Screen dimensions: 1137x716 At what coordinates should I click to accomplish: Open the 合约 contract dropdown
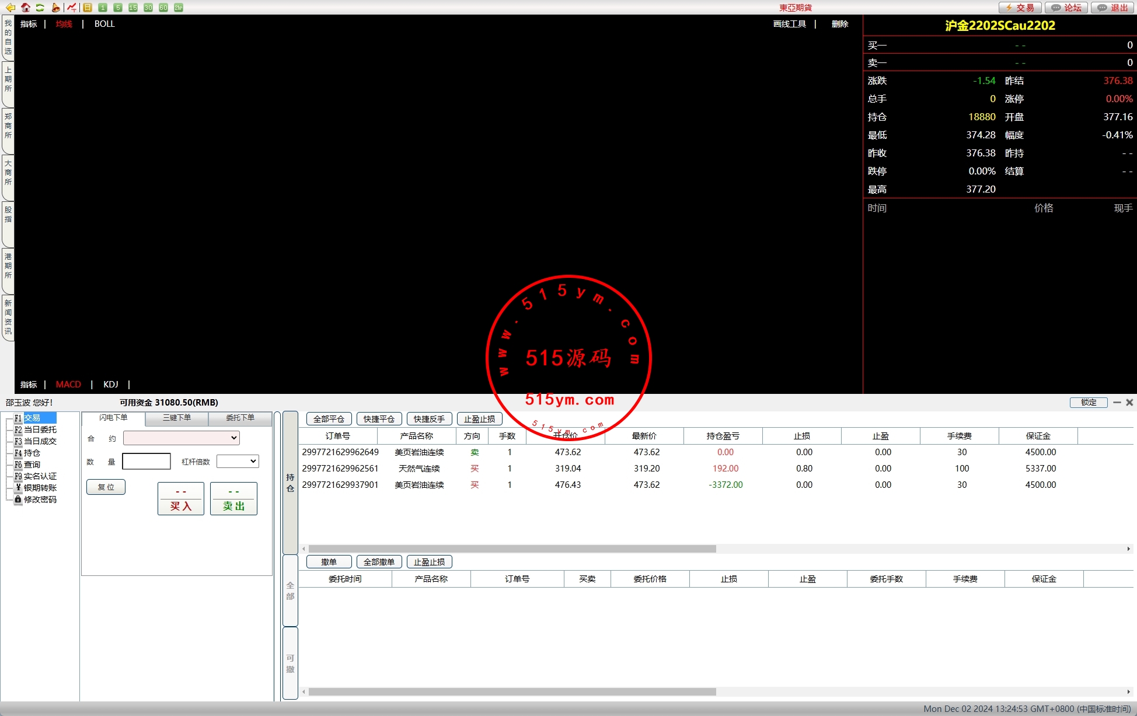pos(182,438)
